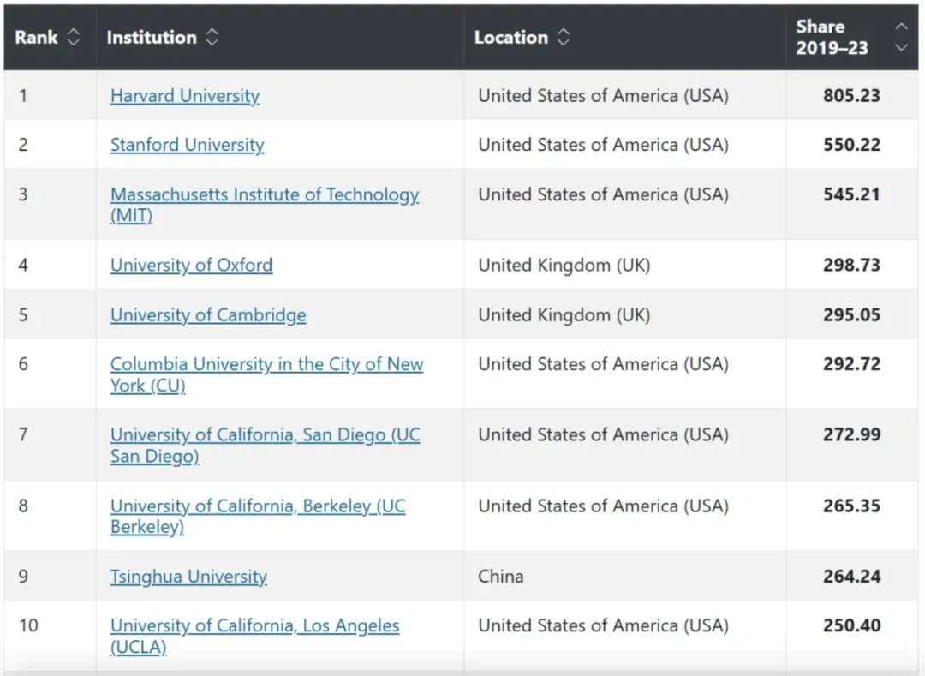
Task: Click Harvard's United States of America location
Action: click(x=604, y=96)
